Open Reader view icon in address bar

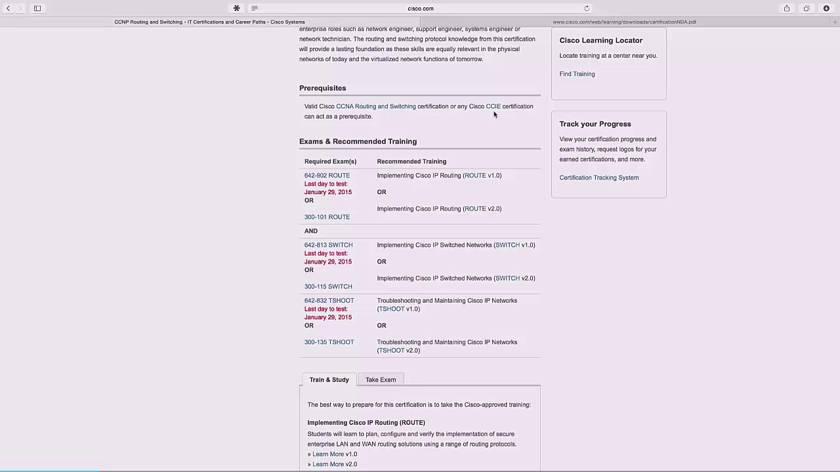coord(255,9)
